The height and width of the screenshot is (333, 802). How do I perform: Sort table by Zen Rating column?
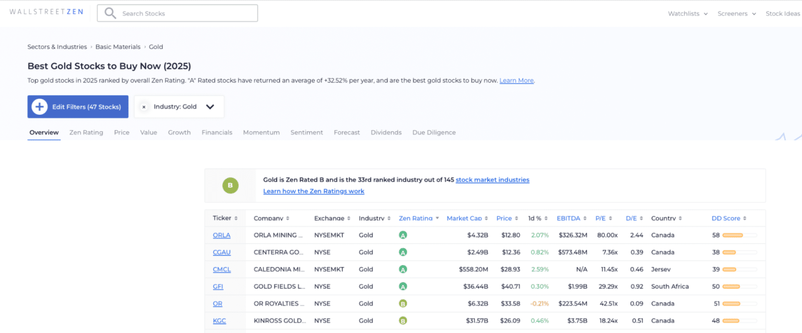(x=419, y=218)
